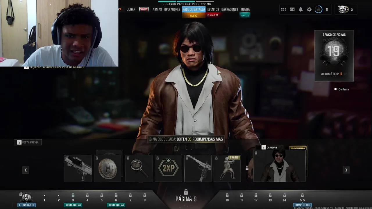372x209 pixels.
Task: Click the BUSCANDO PARTIDA ping status
Action: pyautogui.click(x=186, y=4)
